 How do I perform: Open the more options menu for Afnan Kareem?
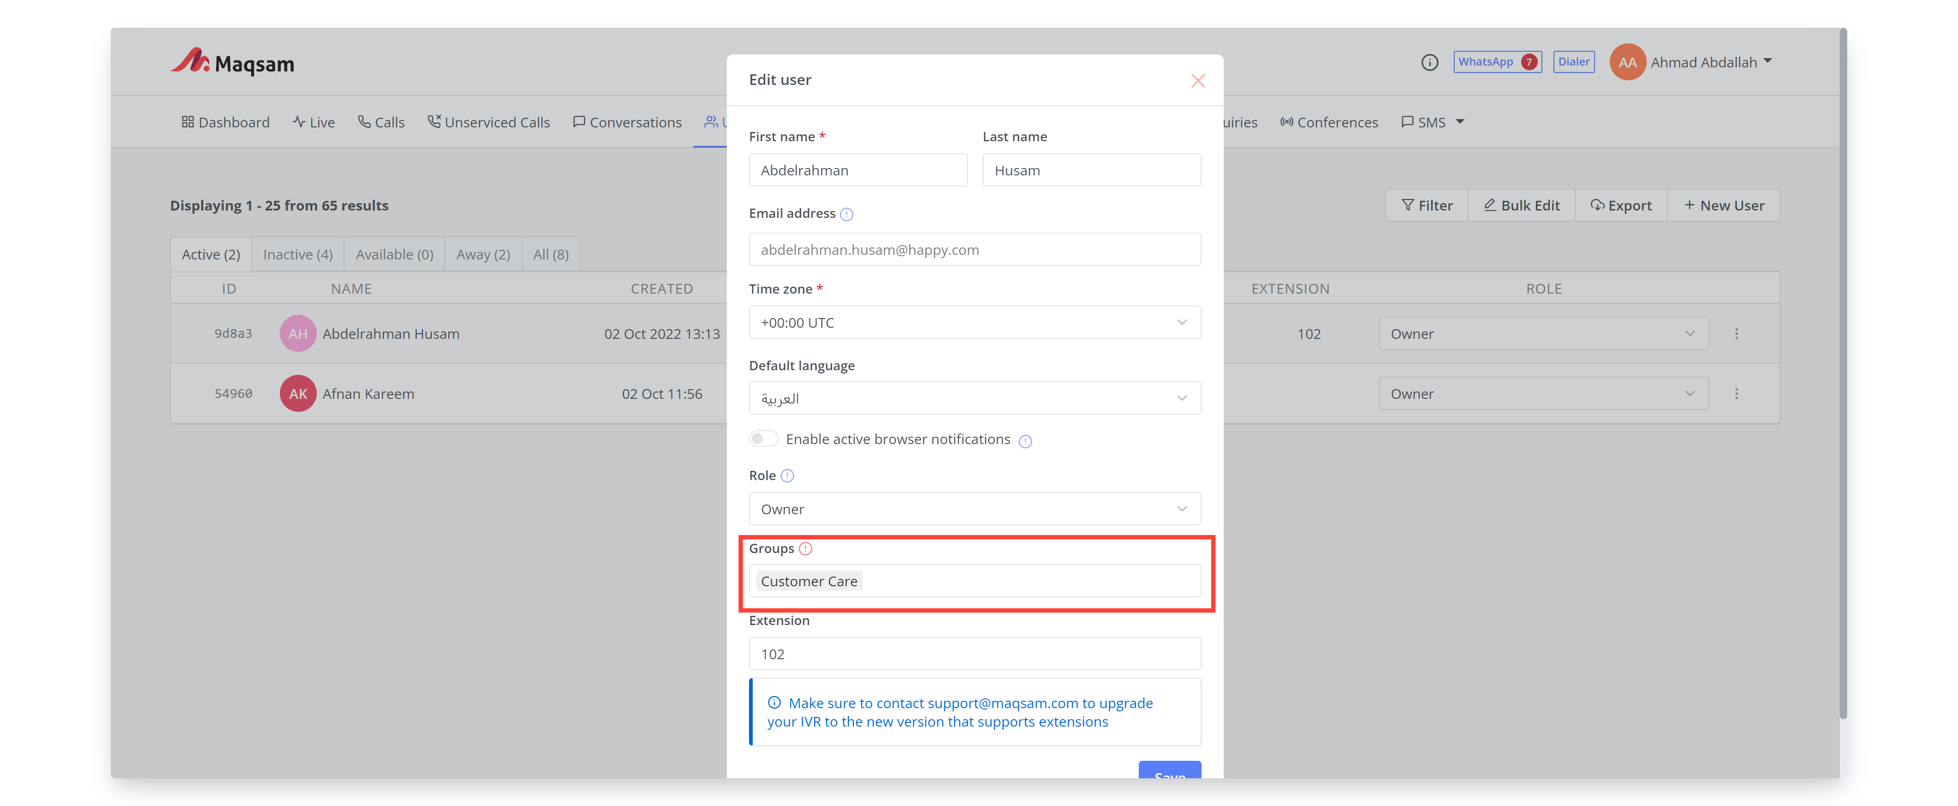[x=1736, y=393]
